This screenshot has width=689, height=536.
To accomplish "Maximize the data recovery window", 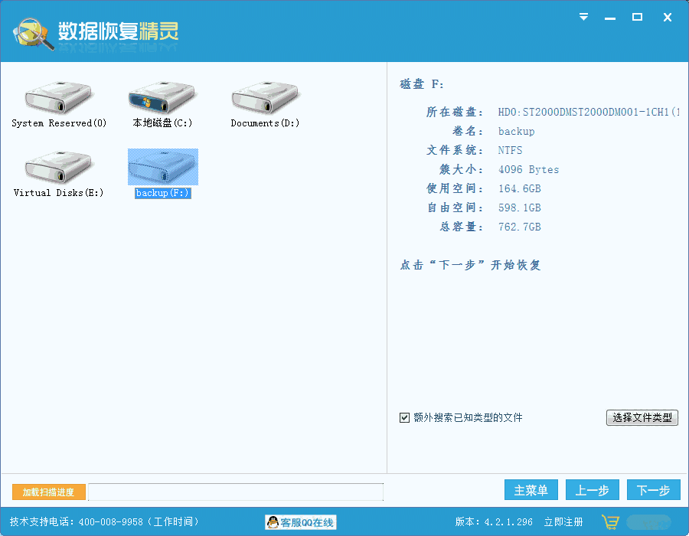I will (x=637, y=17).
